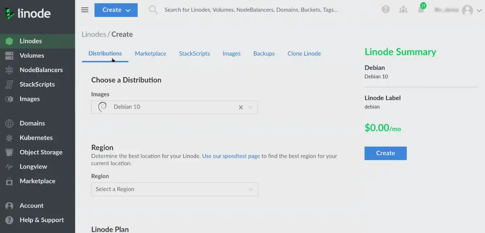Expand the Images dropdown chevron
This screenshot has width=485, height=233.
pos(251,107)
